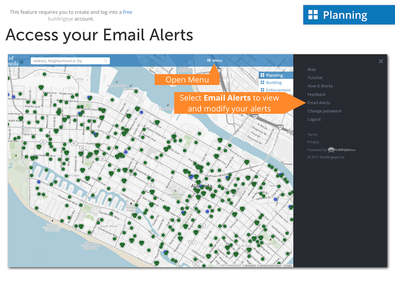The height and width of the screenshot is (282, 395).
Task: Open the Menu hamburger icon
Action: [x=209, y=60]
